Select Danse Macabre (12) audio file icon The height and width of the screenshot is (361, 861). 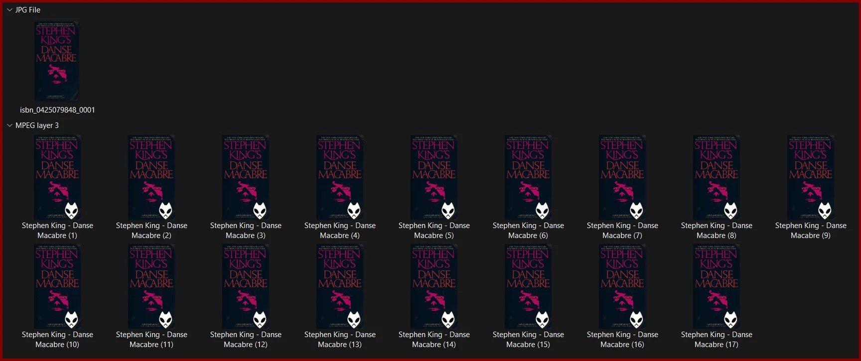246,286
